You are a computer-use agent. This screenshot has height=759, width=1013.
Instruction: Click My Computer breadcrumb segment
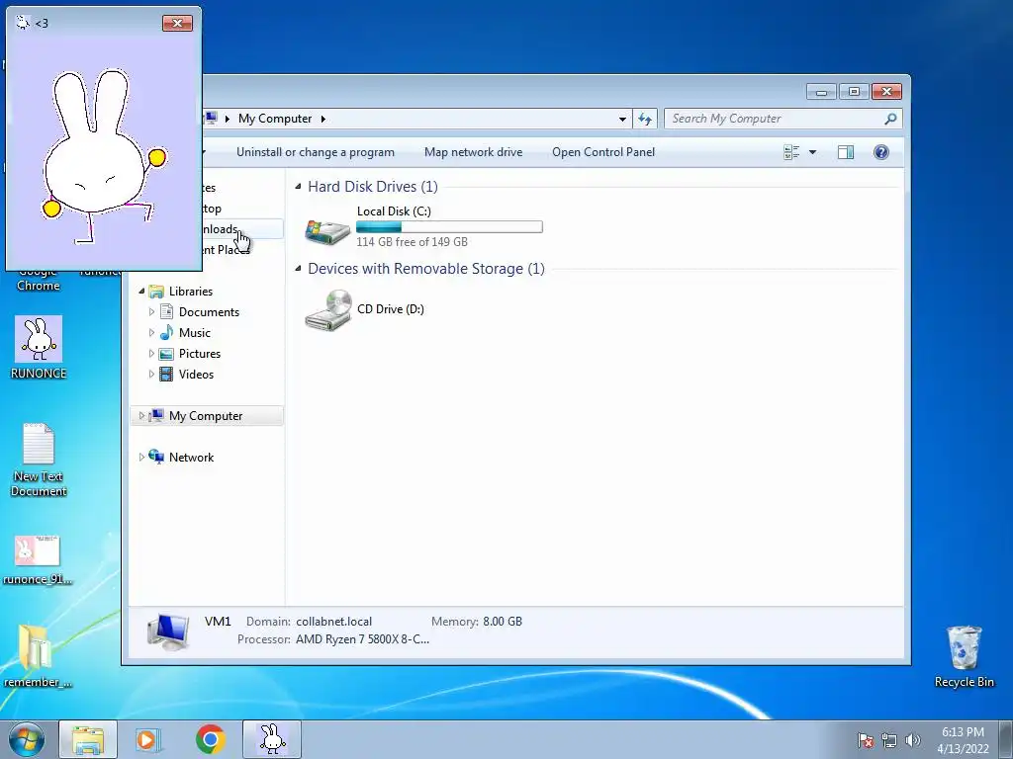point(275,119)
